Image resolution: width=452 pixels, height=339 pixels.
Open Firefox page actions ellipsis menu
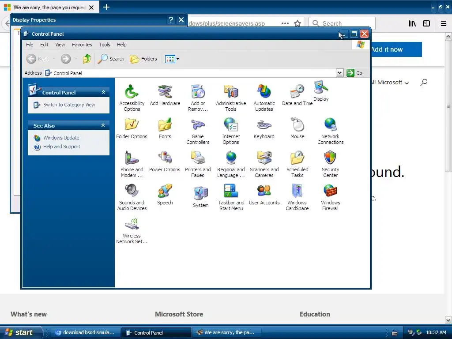tap(285, 23)
